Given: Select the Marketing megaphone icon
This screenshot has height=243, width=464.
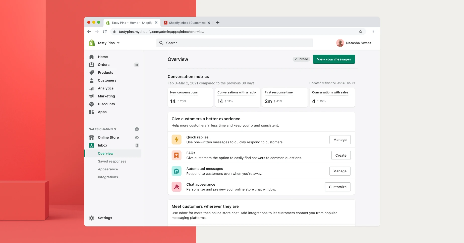Looking at the screenshot, I should pos(92,96).
